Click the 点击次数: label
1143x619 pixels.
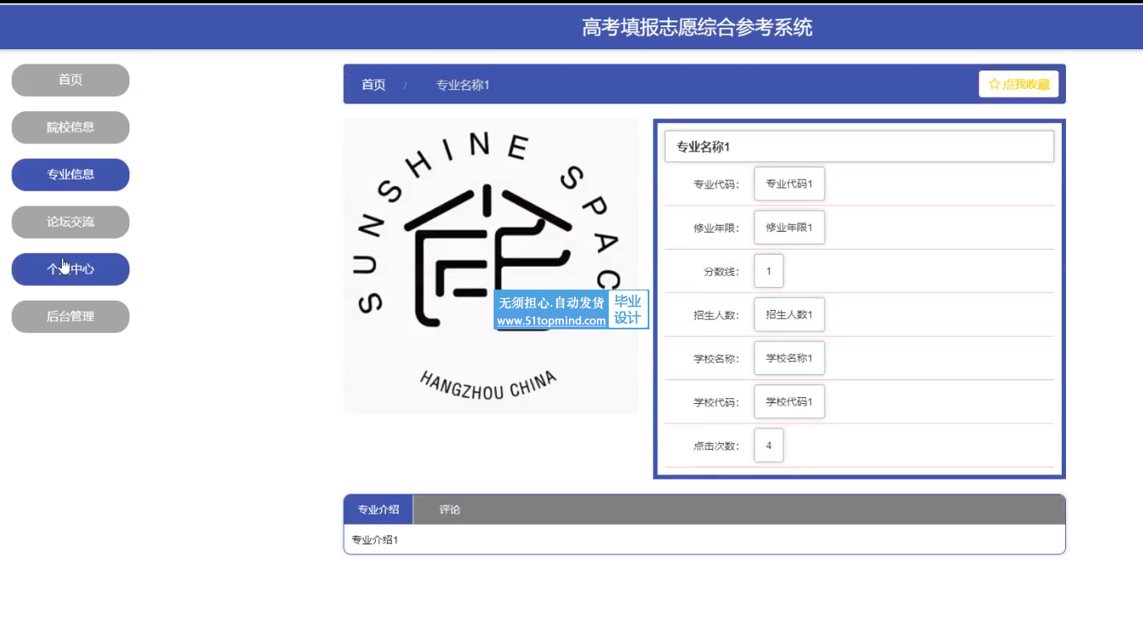pyautogui.click(x=716, y=446)
